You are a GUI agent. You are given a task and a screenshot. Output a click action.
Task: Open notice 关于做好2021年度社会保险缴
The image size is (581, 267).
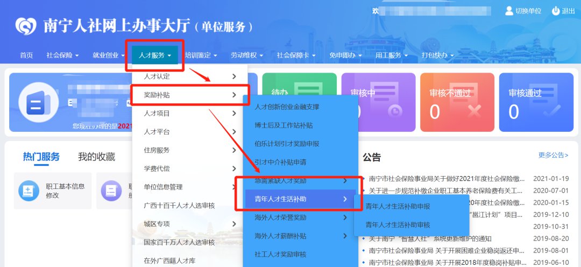(x=447, y=179)
